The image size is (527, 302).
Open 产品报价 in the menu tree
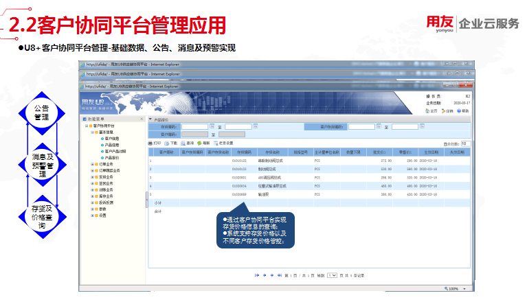pos(112,158)
